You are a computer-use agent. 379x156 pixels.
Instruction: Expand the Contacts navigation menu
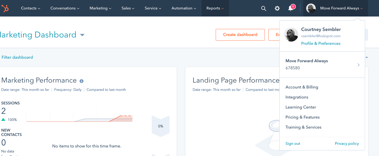pyautogui.click(x=30, y=8)
